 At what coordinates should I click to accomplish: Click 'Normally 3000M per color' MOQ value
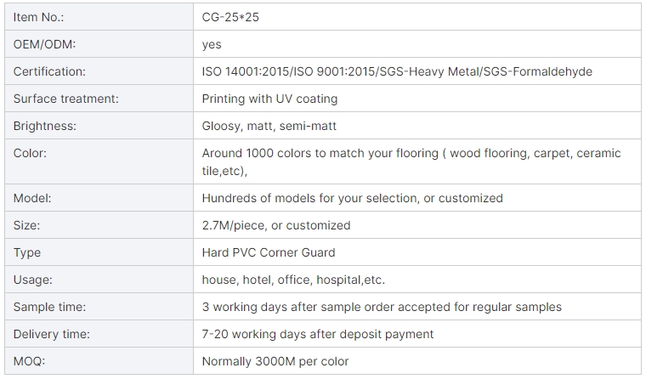[275, 361]
